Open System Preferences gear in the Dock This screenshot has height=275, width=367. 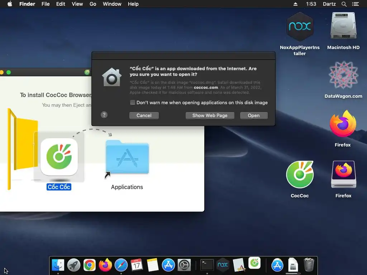(184, 265)
